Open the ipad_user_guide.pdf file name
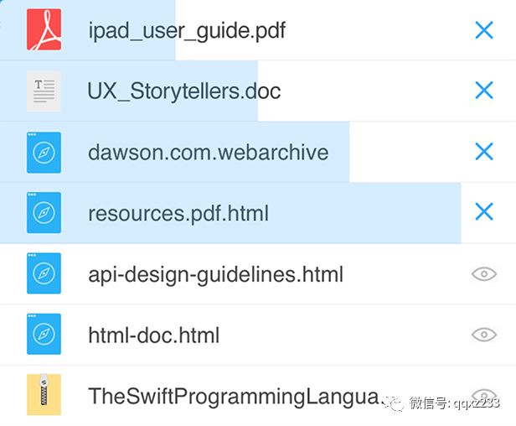The width and height of the screenshot is (516, 426). tap(187, 32)
